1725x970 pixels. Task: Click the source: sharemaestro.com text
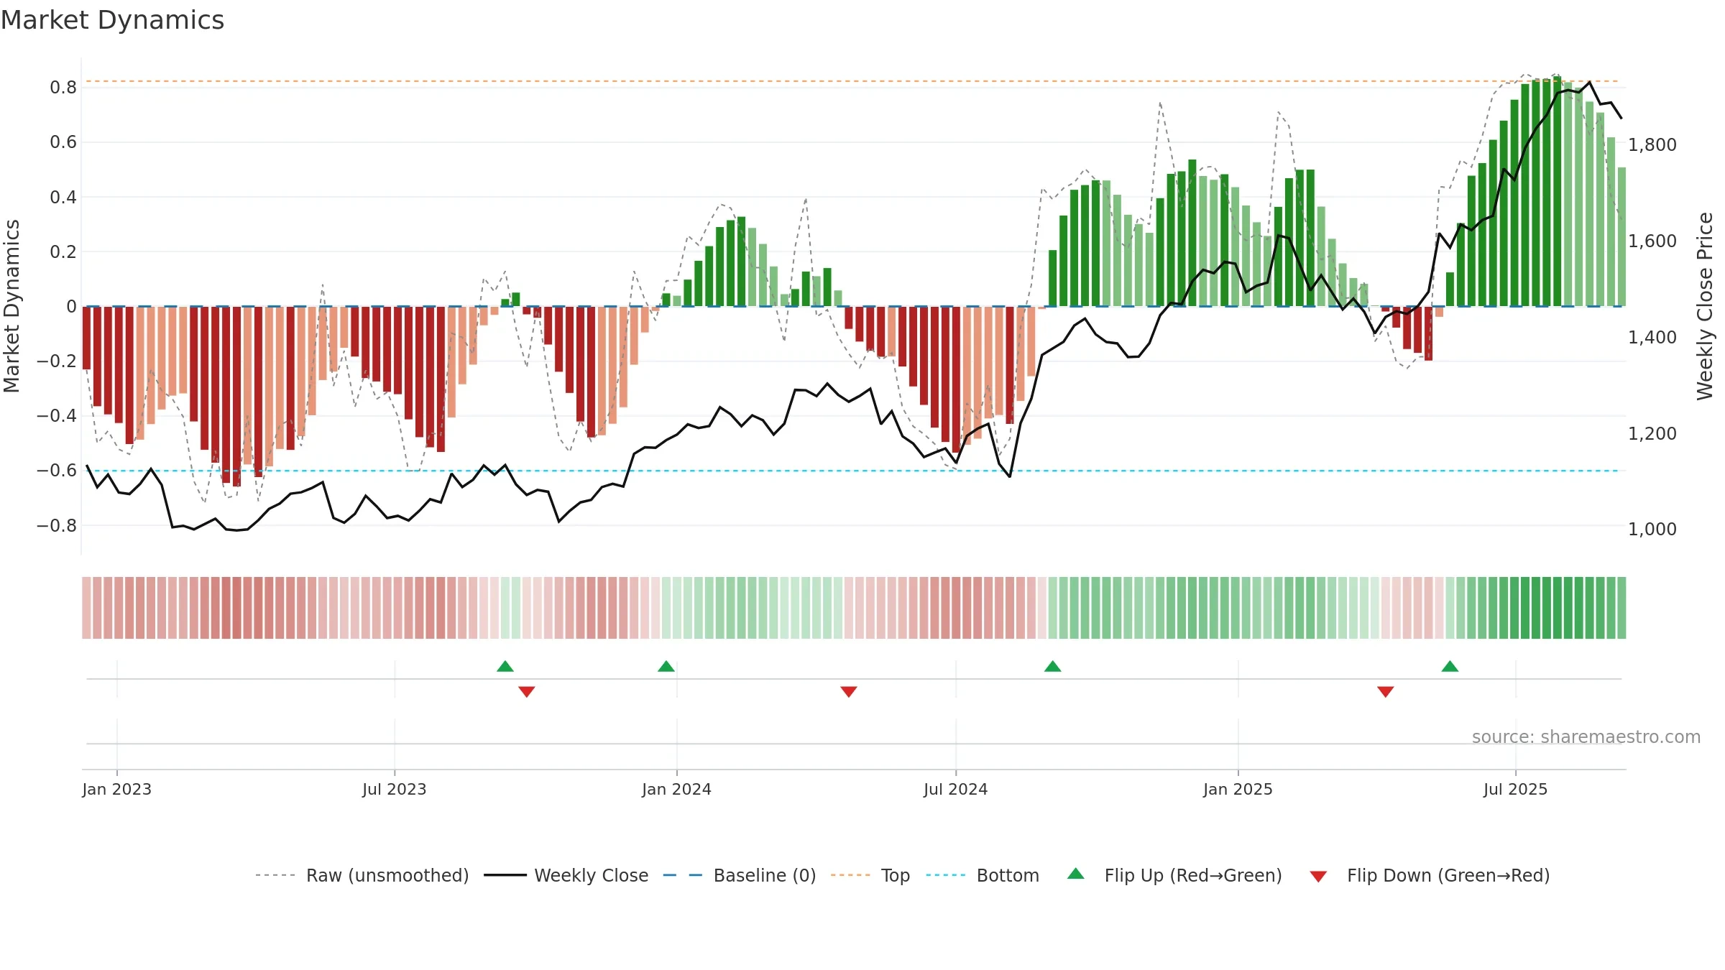[1586, 737]
